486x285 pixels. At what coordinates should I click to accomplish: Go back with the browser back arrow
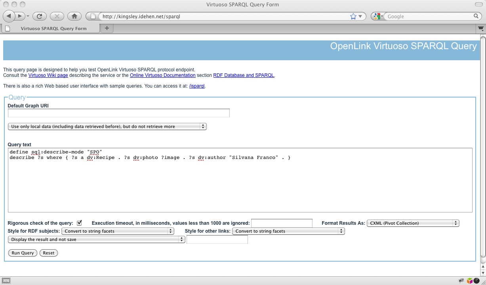point(9,16)
